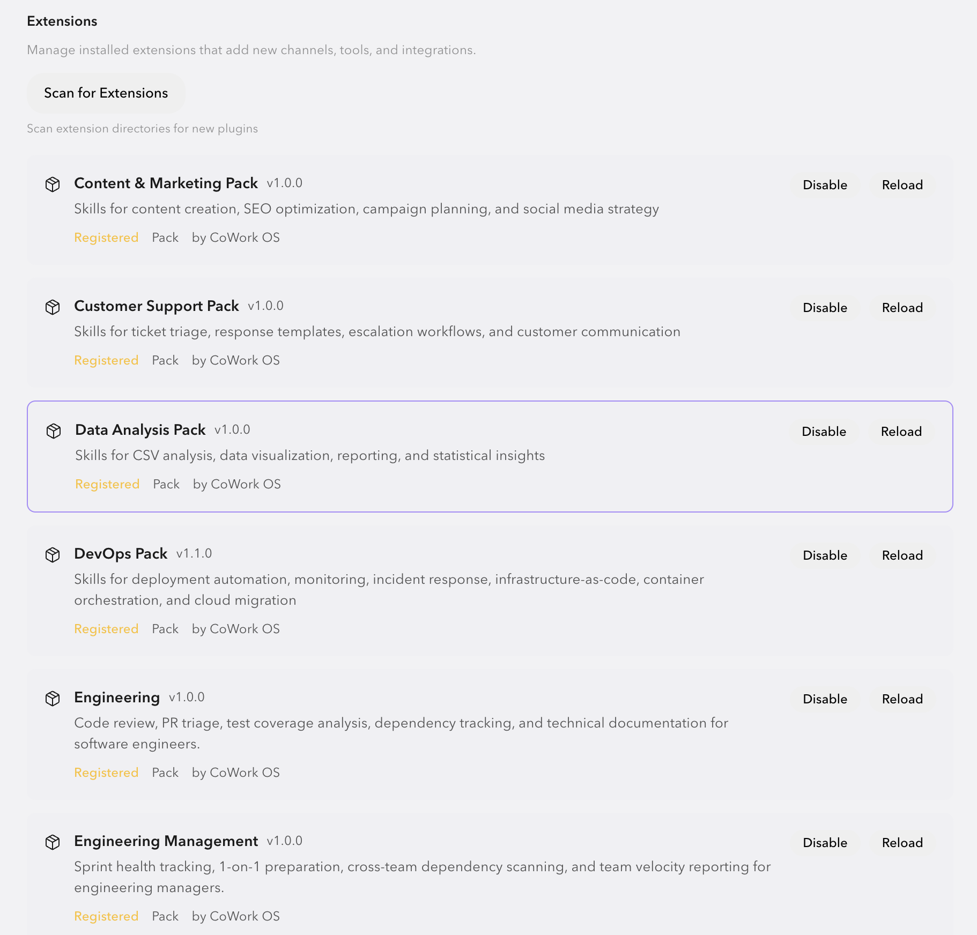Image resolution: width=977 pixels, height=935 pixels.
Task: Reload the Engineering Management pack
Action: [x=902, y=842]
